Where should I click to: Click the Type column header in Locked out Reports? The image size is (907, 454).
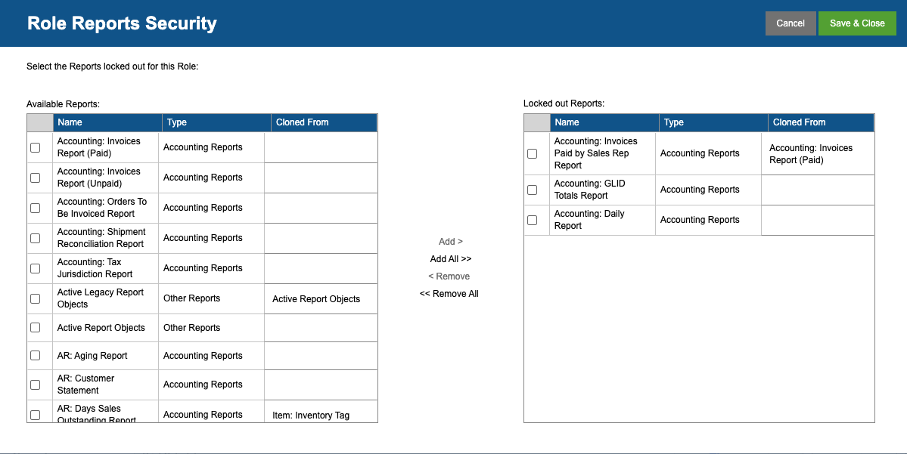point(713,122)
